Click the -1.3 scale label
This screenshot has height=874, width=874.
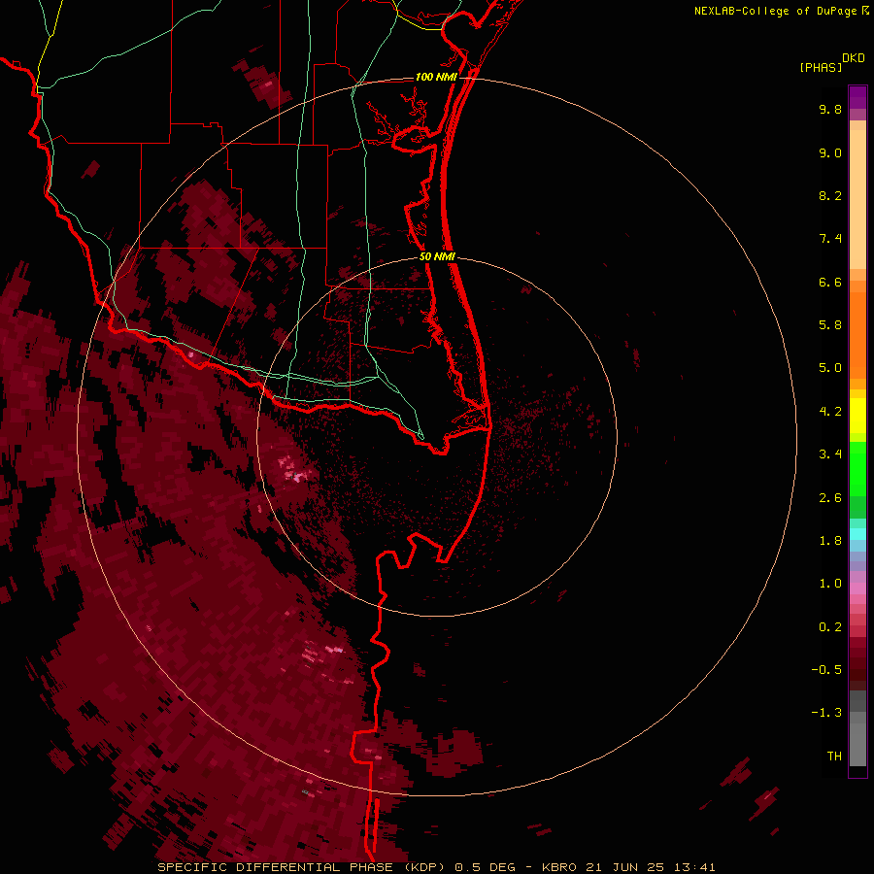coord(826,713)
